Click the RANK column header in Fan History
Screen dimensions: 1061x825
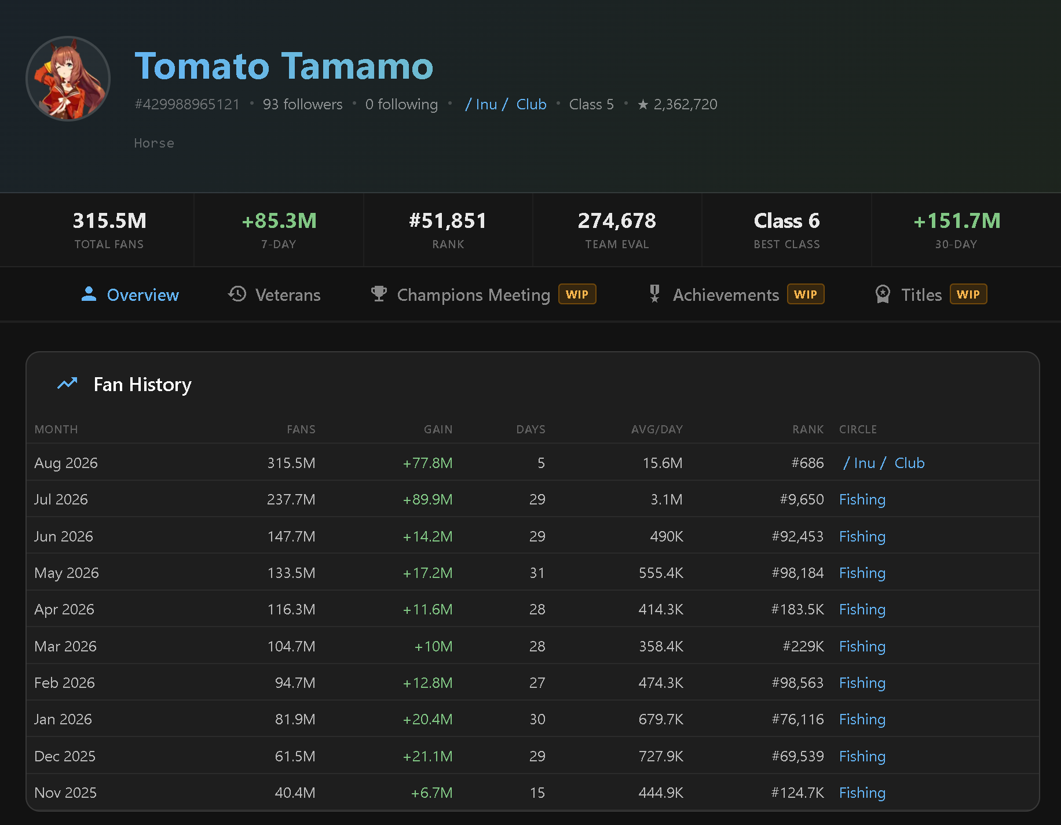[x=808, y=429]
